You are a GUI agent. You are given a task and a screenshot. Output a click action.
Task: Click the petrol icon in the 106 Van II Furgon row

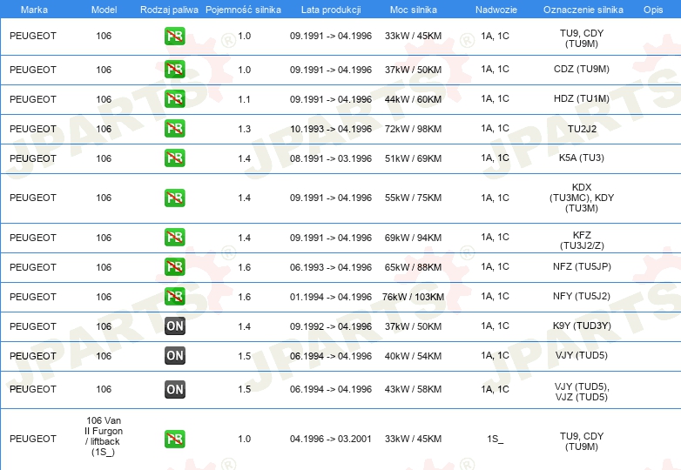(x=174, y=439)
